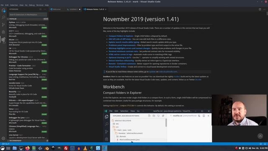
Task: Install the vscode-icons extension
Action: pyautogui.click(x=44, y=89)
